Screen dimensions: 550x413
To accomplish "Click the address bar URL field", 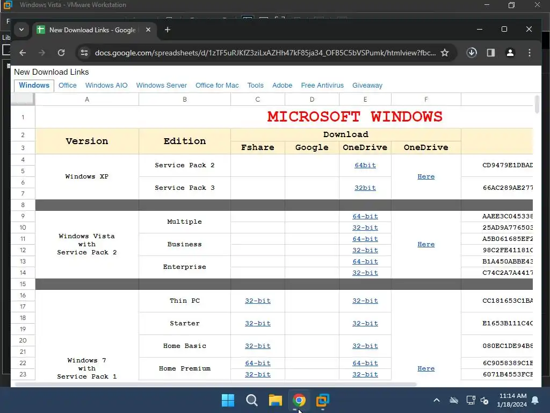I will coord(265,53).
